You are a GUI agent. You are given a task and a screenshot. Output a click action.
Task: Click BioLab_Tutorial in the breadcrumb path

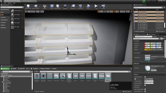[45, 69]
